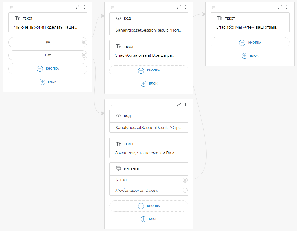This screenshot has width=297, height=231.
Task: Click connection icon on the top middle block
Action: [x=179, y=7]
